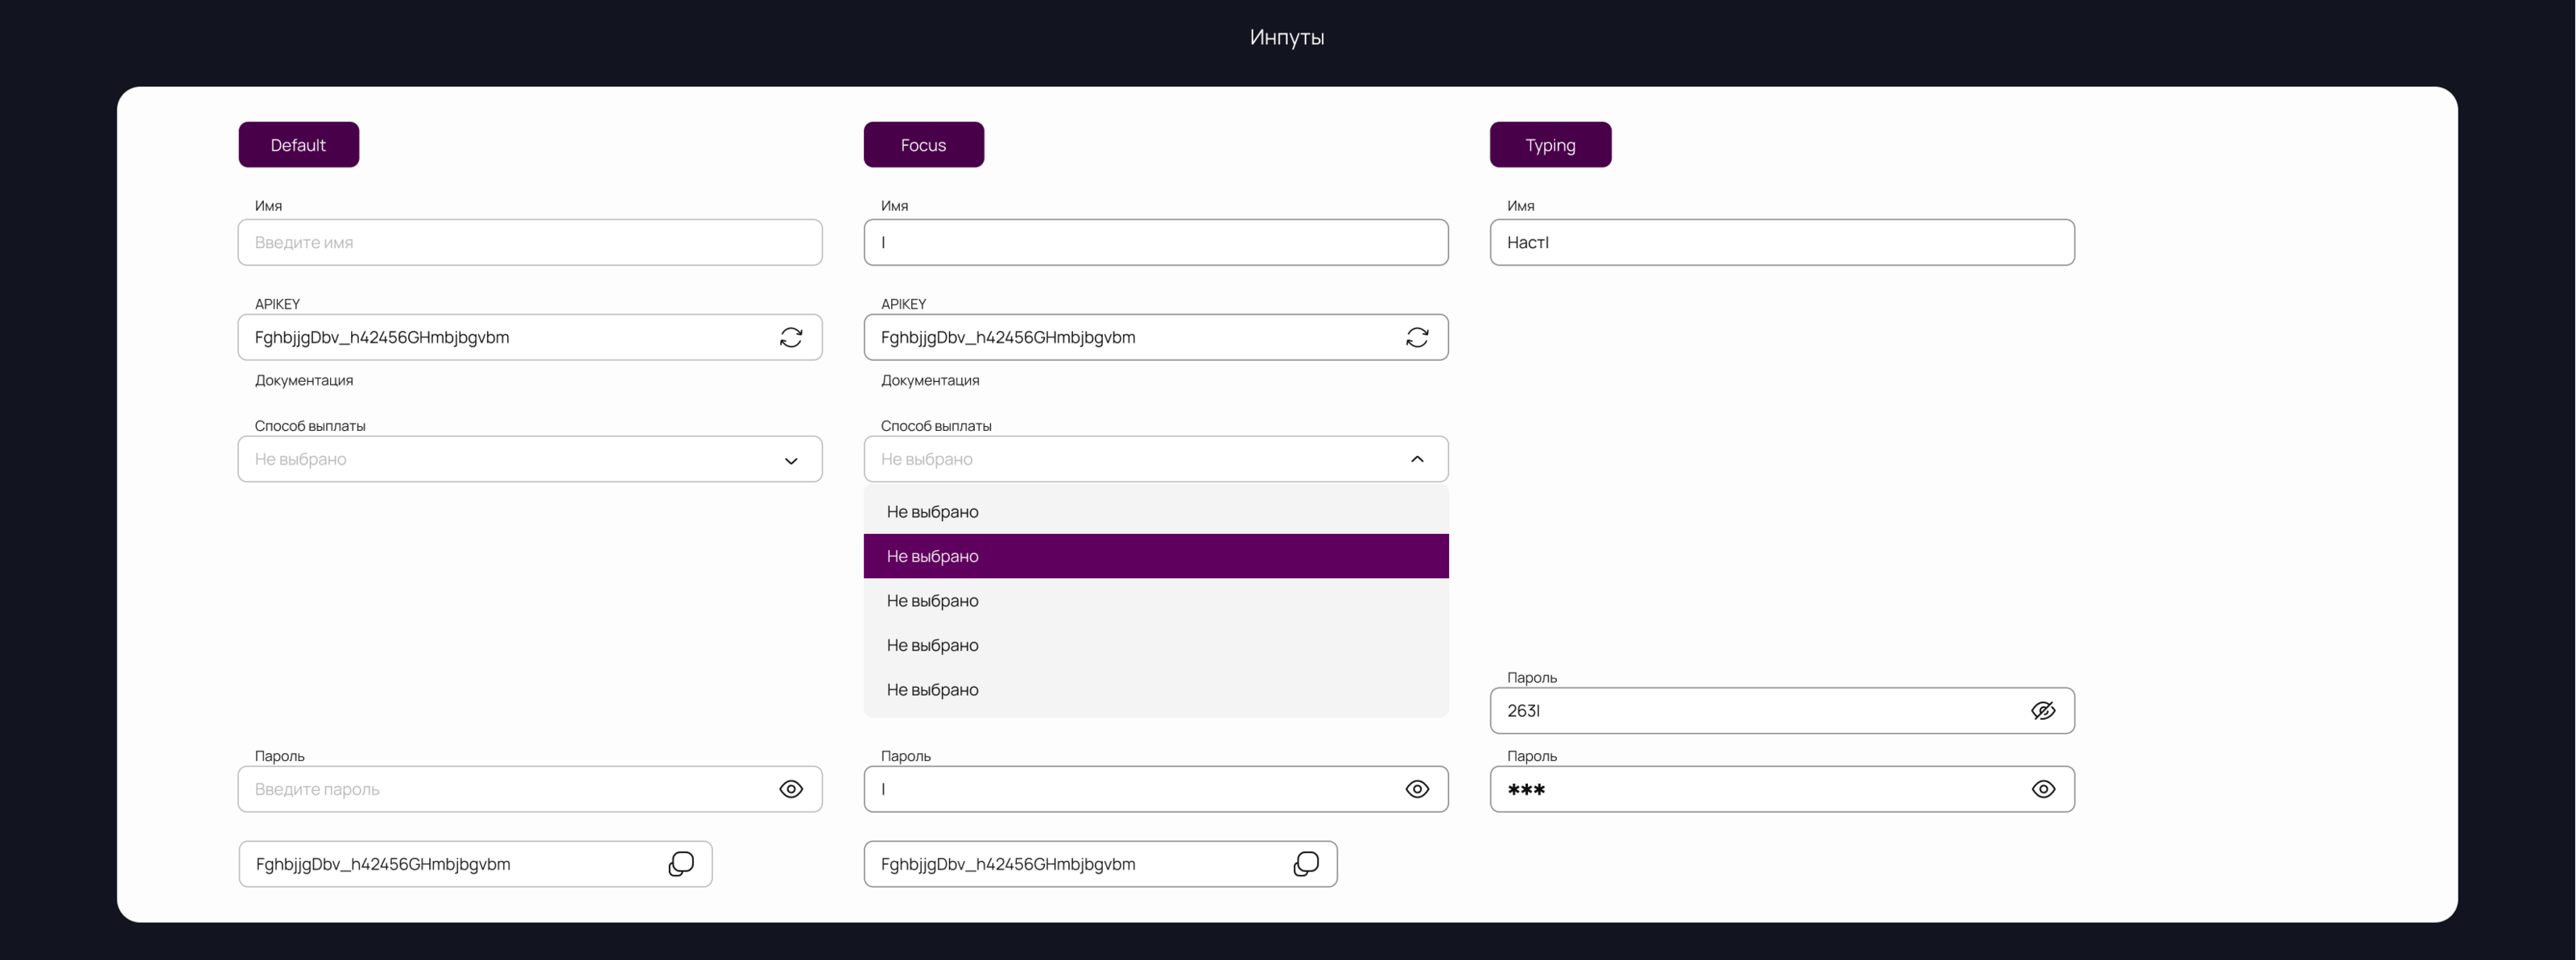This screenshot has width=2576, height=960.
Task: Reveal masked *** password with eye icon
Action: (x=2043, y=789)
